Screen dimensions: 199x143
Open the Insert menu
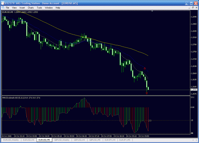[x=22, y=8]
